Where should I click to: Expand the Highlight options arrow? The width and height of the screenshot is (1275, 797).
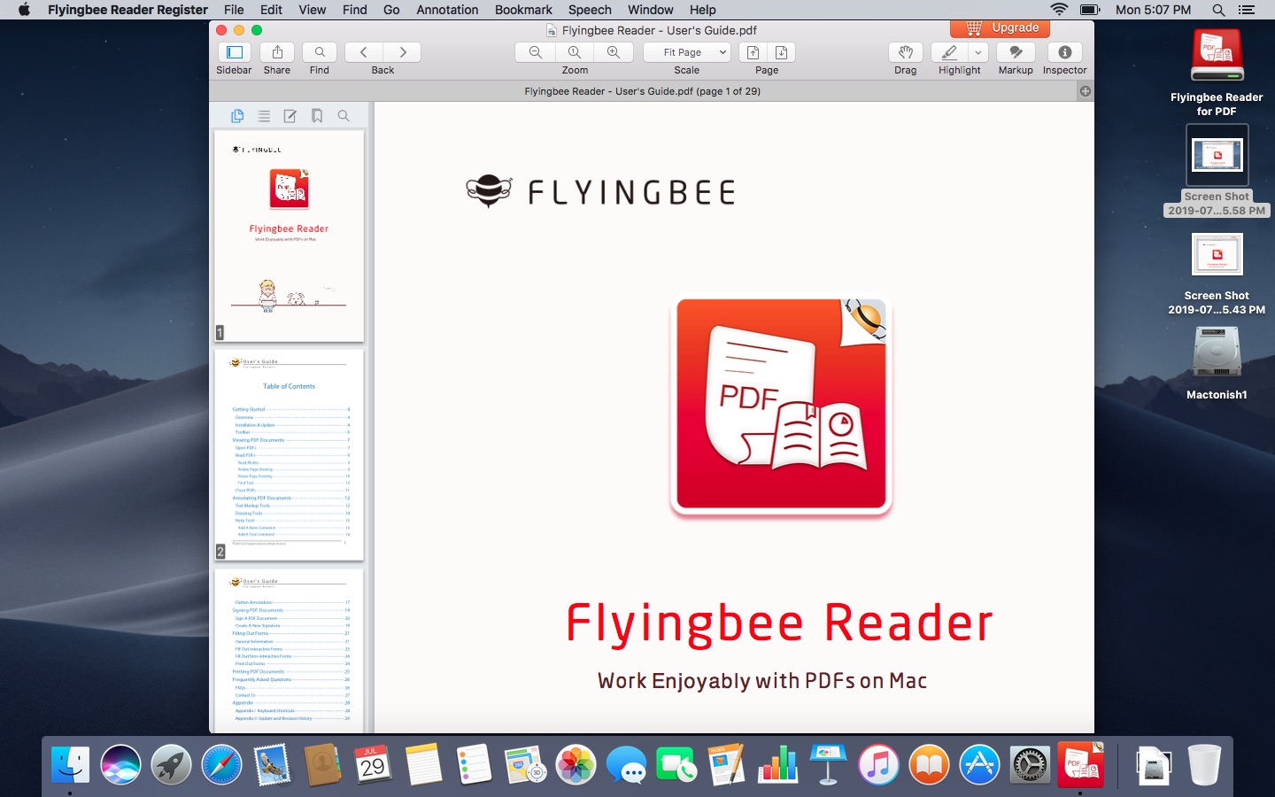tap(977, 52)
